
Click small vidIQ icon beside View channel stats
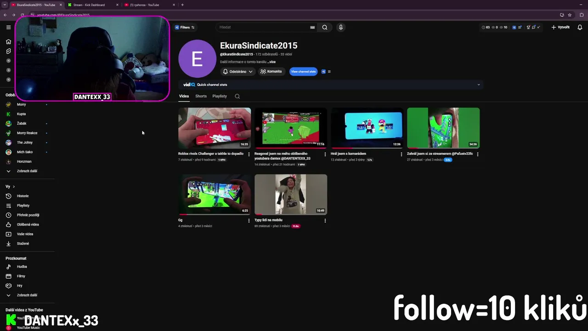click(323, 72)
